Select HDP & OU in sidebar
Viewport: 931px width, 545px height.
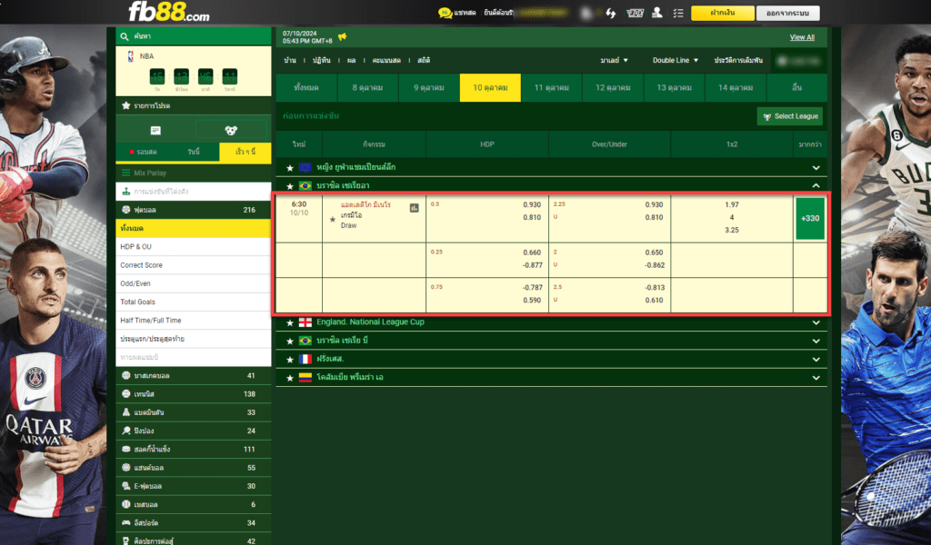194,247
